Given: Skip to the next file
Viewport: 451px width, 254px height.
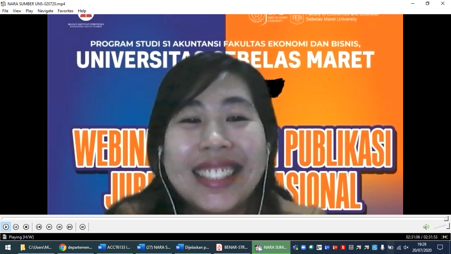Looking at the screenshot, I should 70,227.
